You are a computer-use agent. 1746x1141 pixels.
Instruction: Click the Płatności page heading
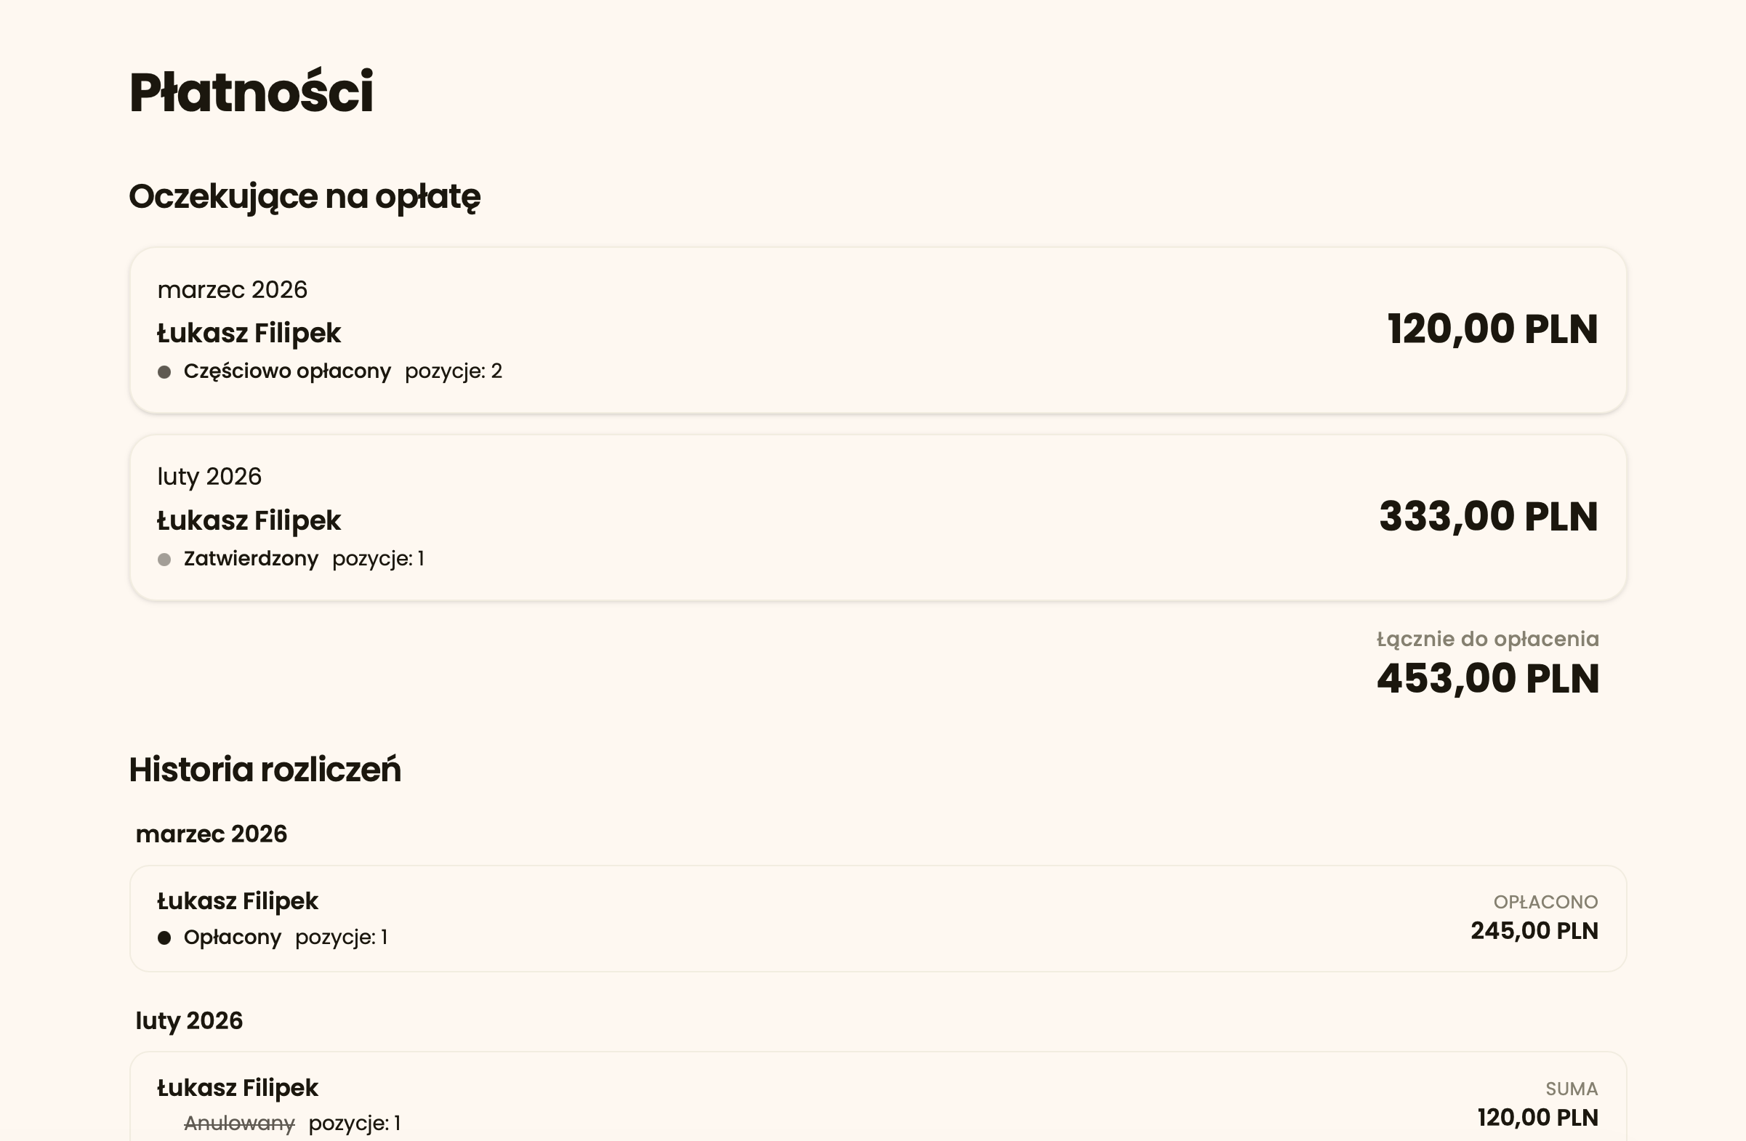251,93
